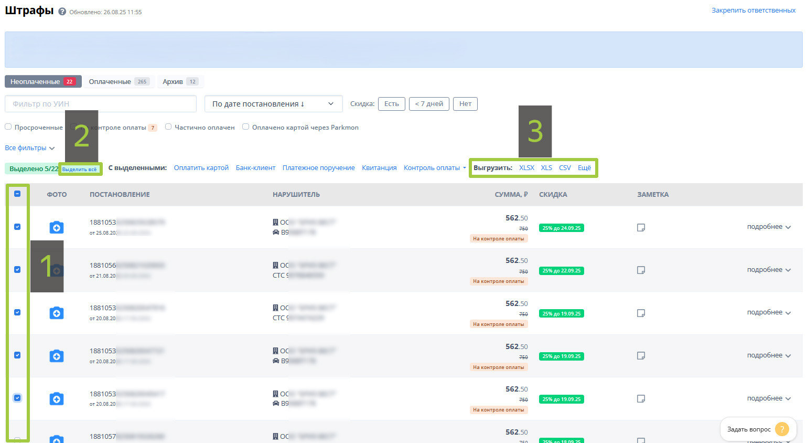The height and width of the screenshot is (443, 807).
Task: Open the Контроль оплаты dropdown menu
Action: [x=434, y=168]
